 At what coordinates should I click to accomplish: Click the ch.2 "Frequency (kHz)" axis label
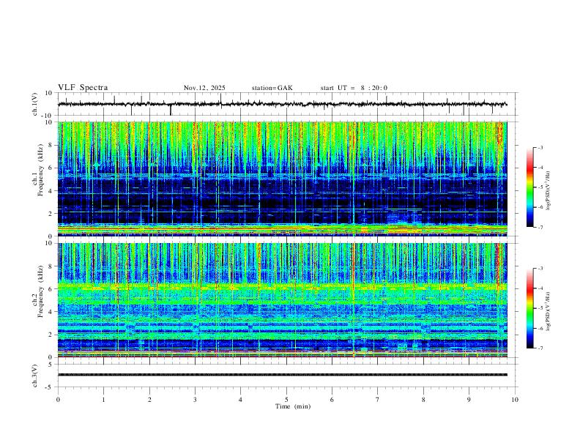[40, 292]
